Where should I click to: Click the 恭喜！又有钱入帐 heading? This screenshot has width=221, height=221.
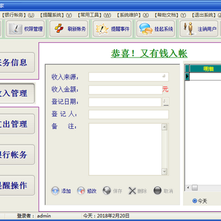[149, 54]
